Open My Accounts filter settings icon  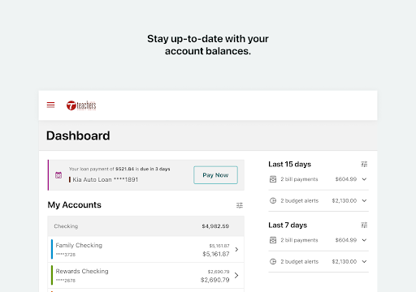240,205
